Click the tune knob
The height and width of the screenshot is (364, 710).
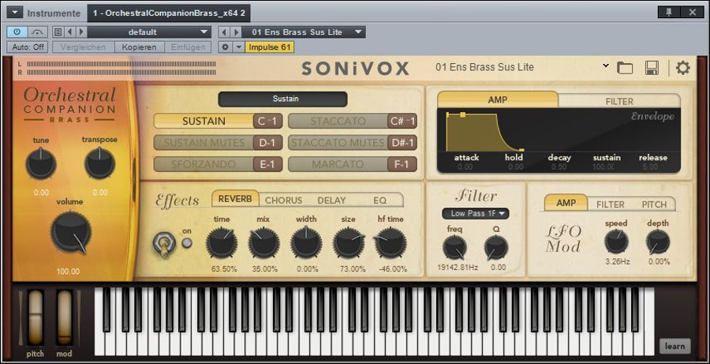41,163
